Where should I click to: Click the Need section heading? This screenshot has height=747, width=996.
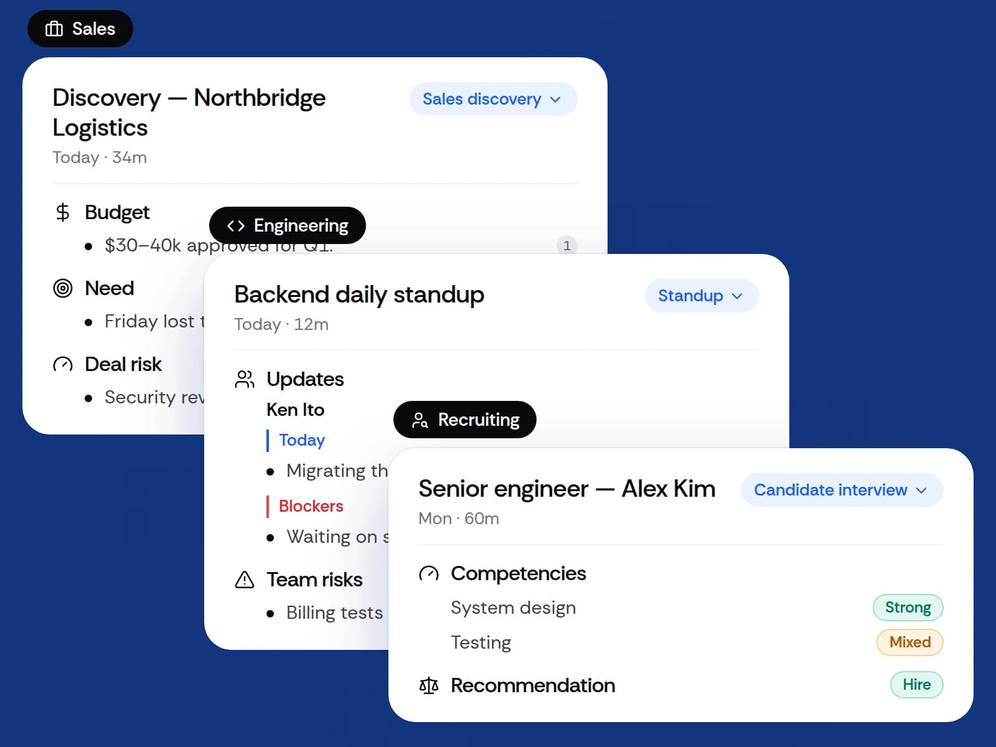pos(110,288)
